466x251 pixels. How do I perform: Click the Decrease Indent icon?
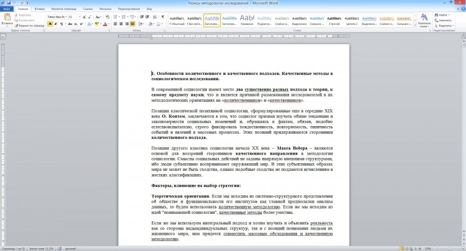[x=142, y=17]
